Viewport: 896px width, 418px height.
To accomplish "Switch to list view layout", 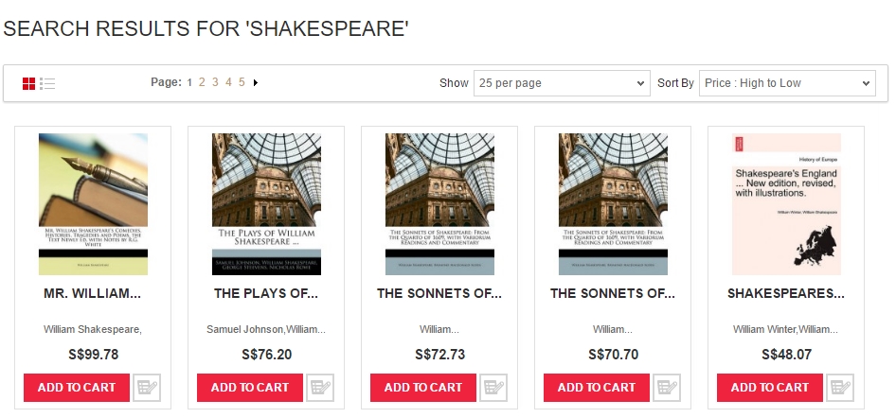I will [47, 84].
